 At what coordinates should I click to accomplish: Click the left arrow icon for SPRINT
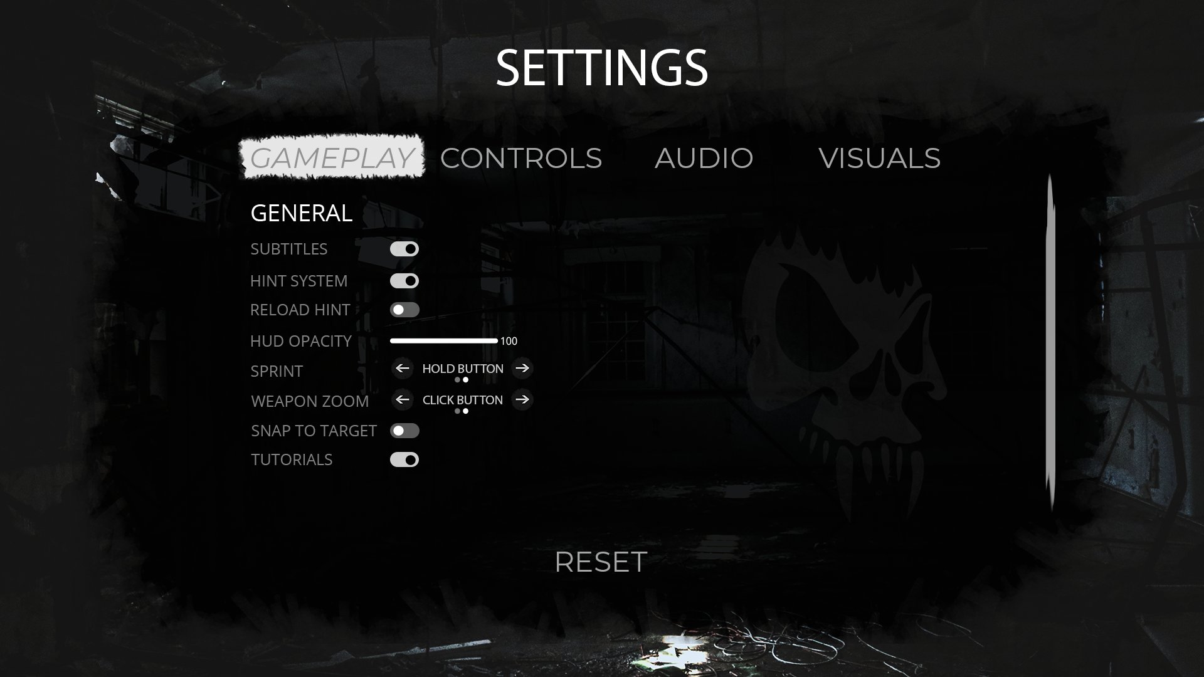point(403,369)
